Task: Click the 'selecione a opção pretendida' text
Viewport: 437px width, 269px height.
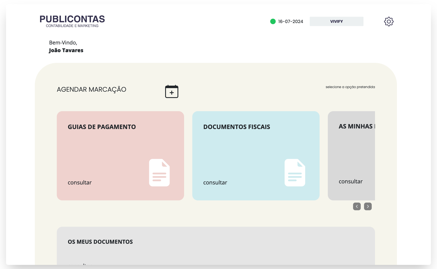Action: (x=350, y=87)
